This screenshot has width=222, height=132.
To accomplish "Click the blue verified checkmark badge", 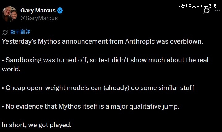I will pos(60,11).
